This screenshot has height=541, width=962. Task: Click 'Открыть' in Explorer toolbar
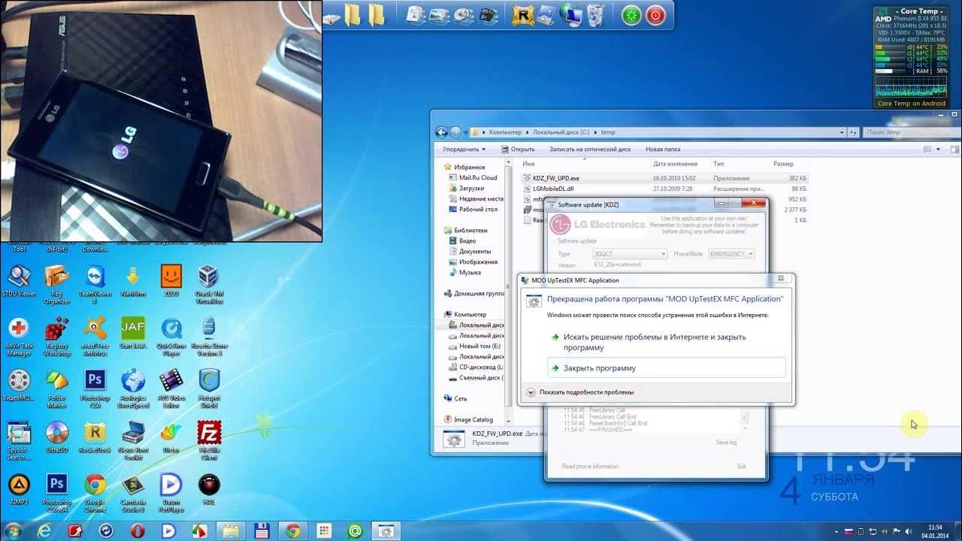pyautogui.click(x=519, y=150)
